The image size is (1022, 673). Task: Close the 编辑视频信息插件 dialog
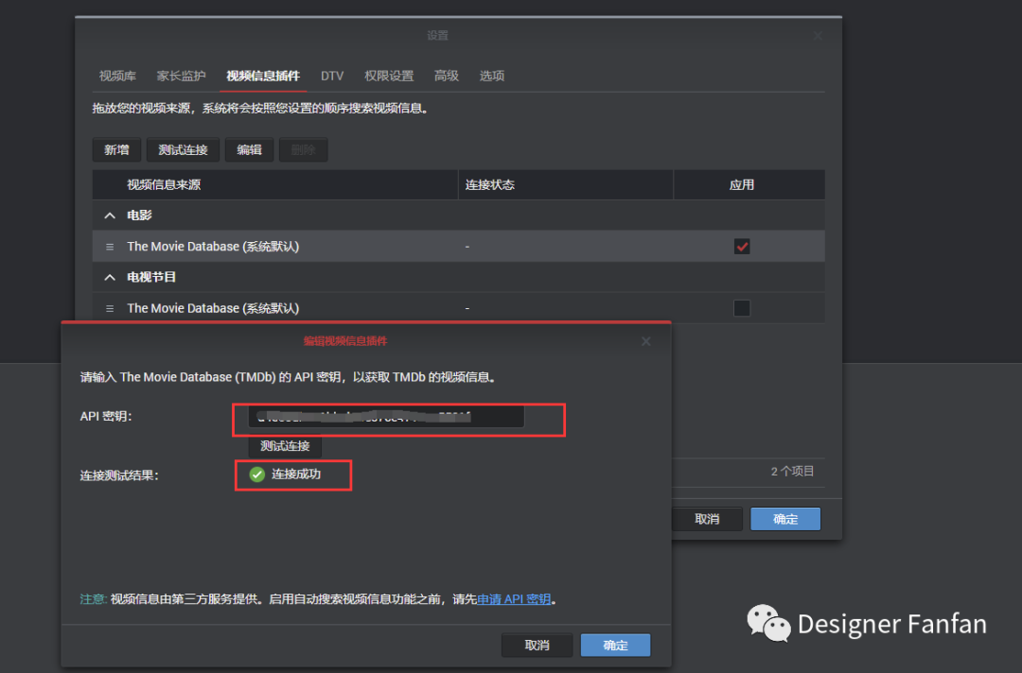(x=646, y=342)
